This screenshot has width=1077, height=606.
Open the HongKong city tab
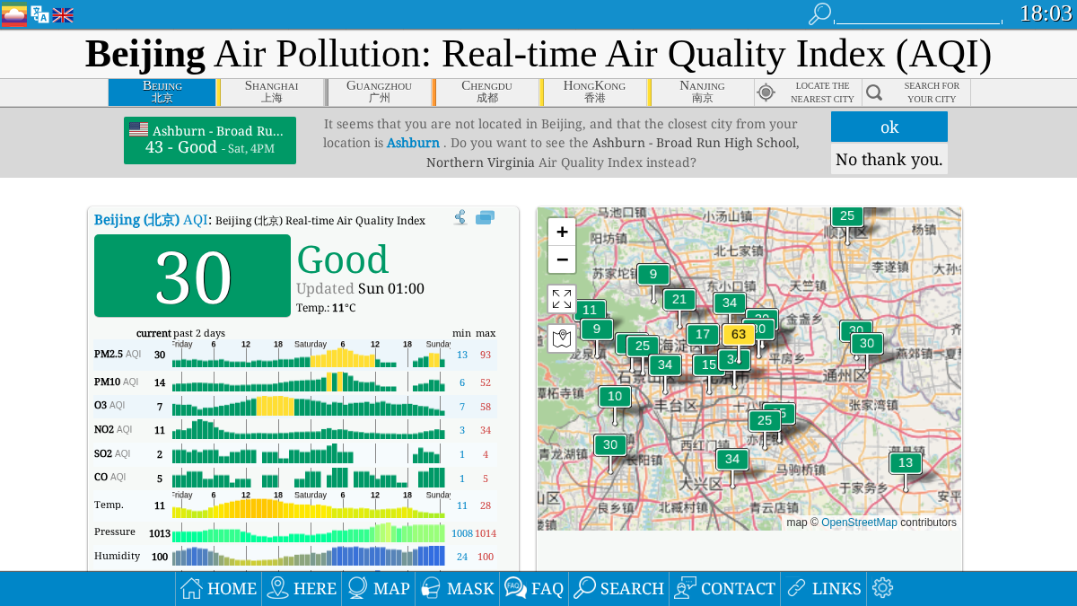[594, 92]
